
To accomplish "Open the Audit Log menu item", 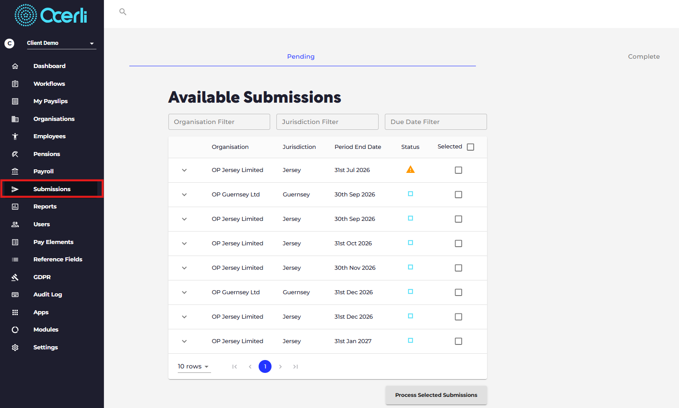I will click(x=48, y=295).
